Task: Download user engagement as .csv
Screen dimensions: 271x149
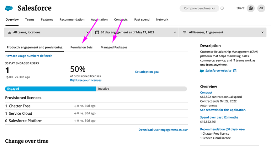Action: [x=163, y=130]
